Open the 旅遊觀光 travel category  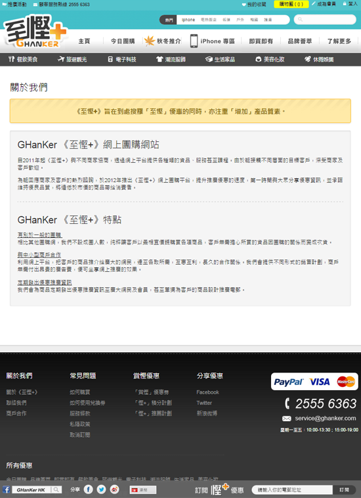72,59
